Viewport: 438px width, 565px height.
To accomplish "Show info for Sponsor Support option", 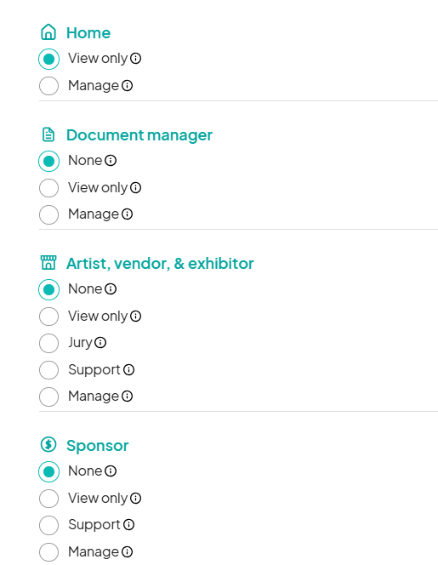I will coord(128,525).
